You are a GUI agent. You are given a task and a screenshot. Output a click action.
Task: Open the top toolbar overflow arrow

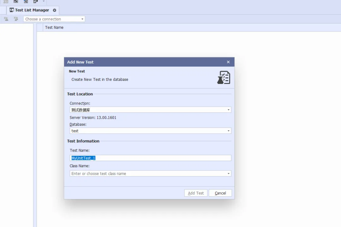tap(44, 2)
